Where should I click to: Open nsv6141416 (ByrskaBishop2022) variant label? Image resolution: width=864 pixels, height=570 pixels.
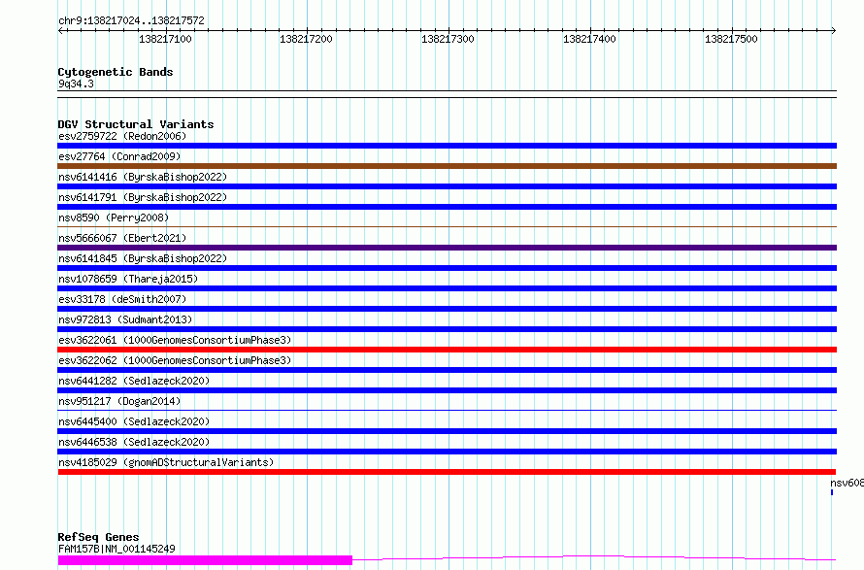coord(143,177)
